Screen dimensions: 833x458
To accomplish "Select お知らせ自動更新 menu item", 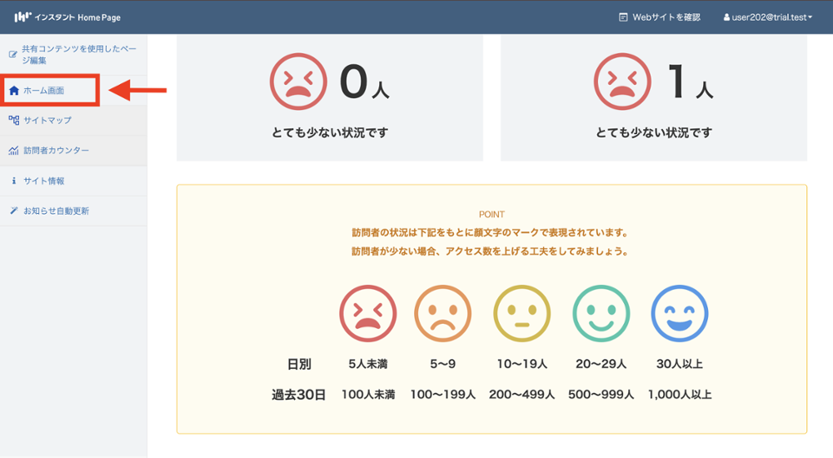I will [x=56, y=211].
